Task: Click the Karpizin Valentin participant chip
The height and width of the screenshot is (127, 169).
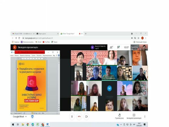Action: coord(99,47)
